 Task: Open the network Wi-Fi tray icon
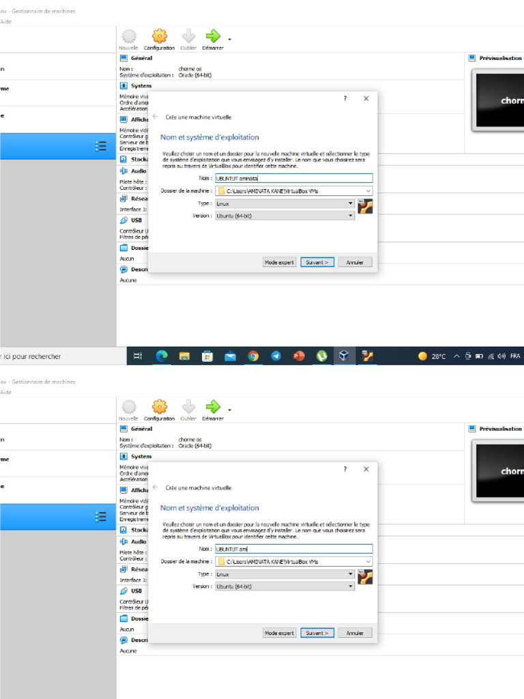[x=491, y=356]
